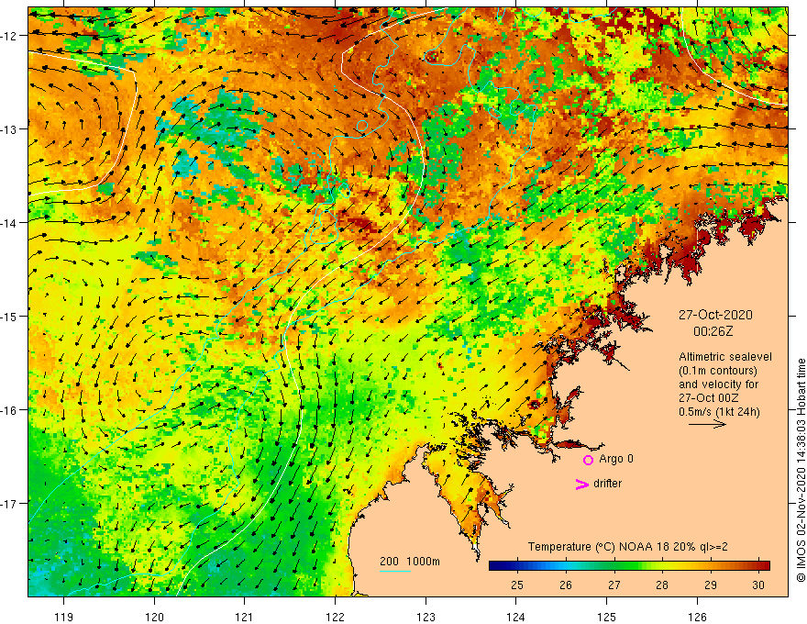This screenshot has height=624, width=807.
Task: Click the '27-Oct-2020' date text
Action: click(715, 315)
